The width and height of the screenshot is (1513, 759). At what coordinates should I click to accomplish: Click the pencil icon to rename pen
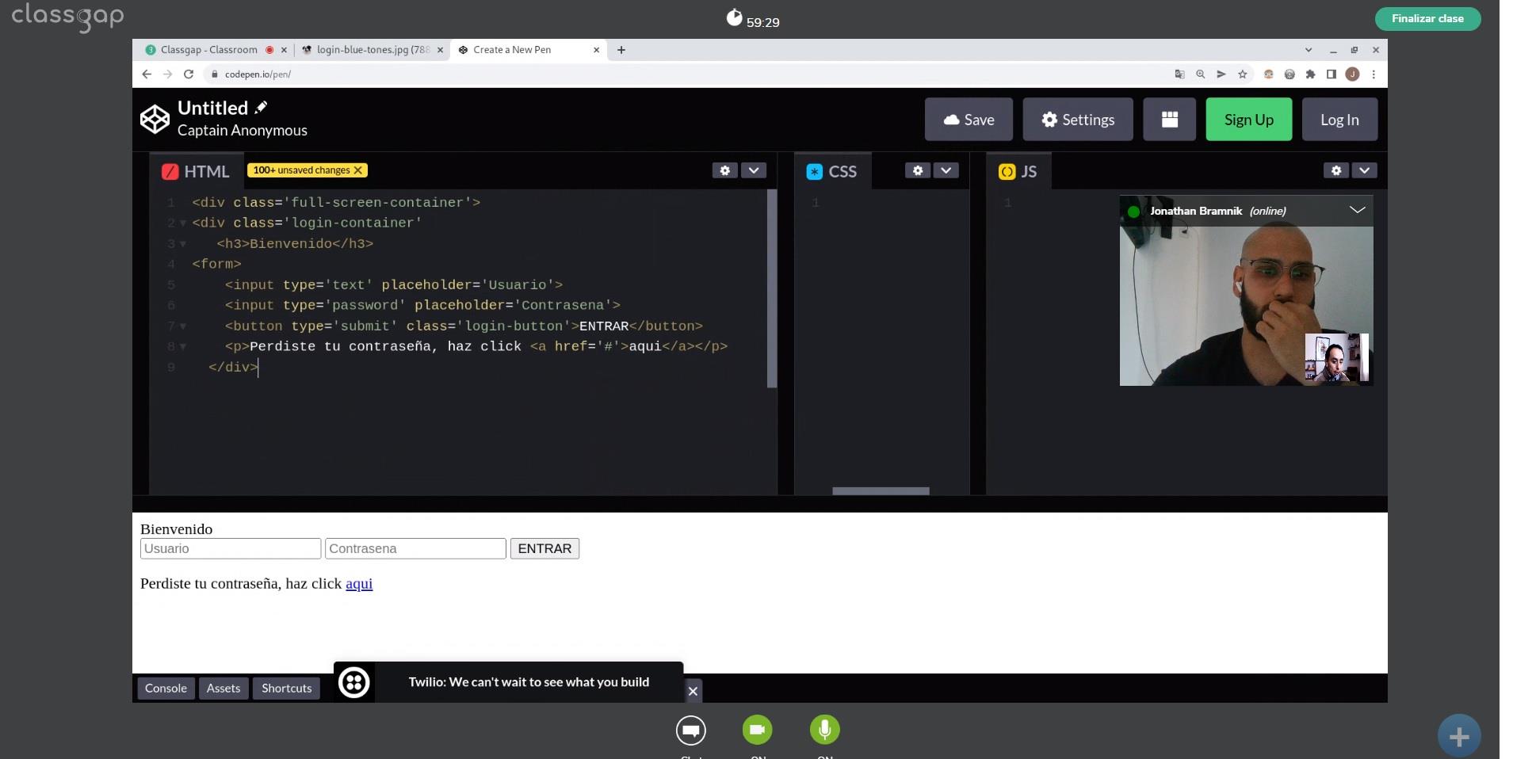pos(262,107)
